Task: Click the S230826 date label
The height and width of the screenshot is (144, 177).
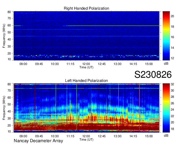Action: click(x=153, y=75)
